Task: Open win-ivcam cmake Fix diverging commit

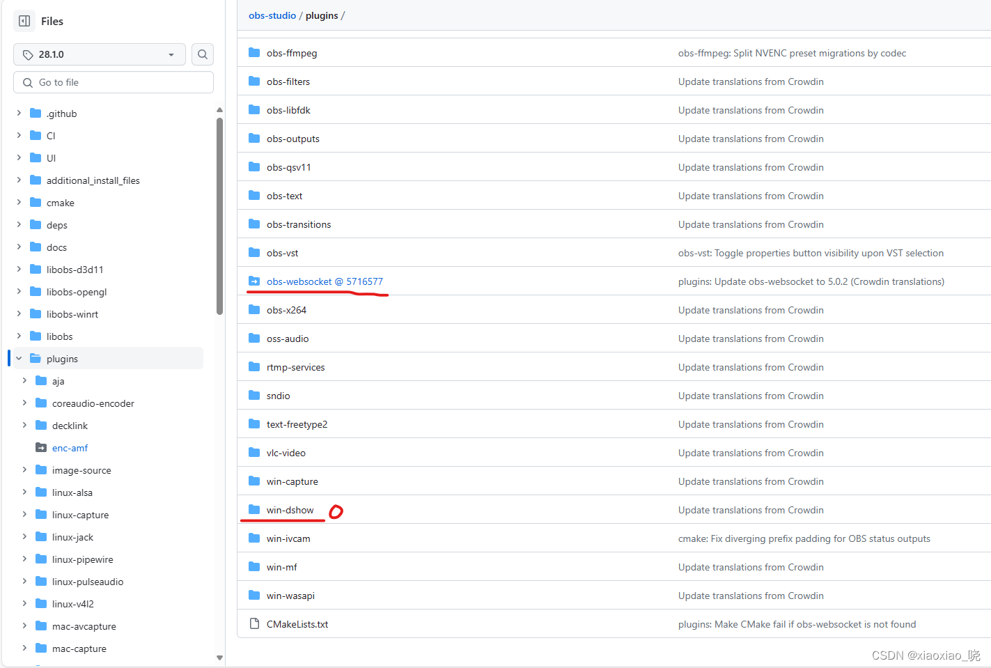Action: [804, 538]
